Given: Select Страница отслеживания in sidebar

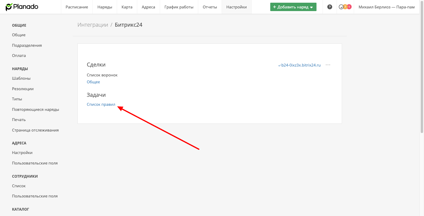Looking at the screenshot, I should [x=35, y=130].
